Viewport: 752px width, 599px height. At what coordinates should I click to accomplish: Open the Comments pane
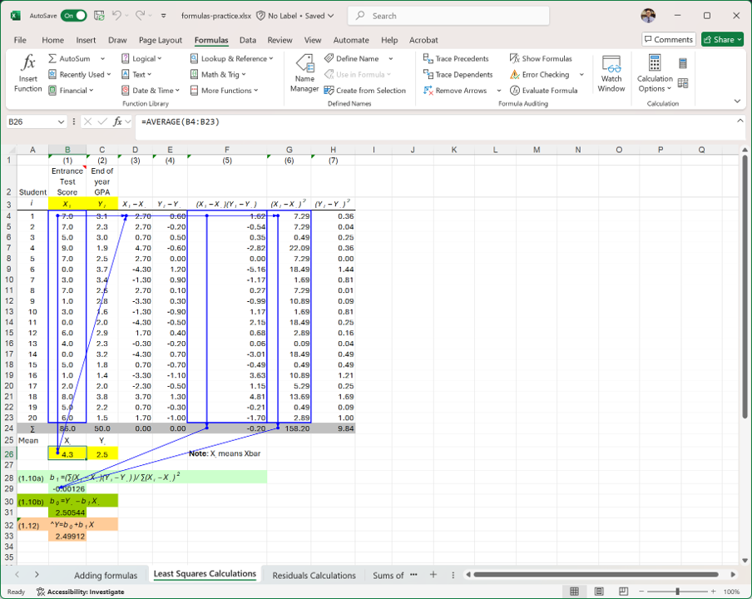click(x=668, y=38)
